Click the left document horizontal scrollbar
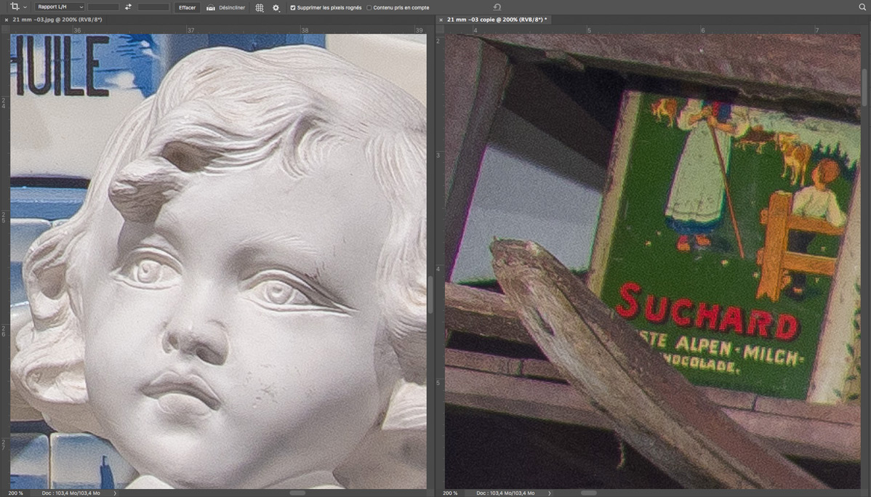 (297, 493)
